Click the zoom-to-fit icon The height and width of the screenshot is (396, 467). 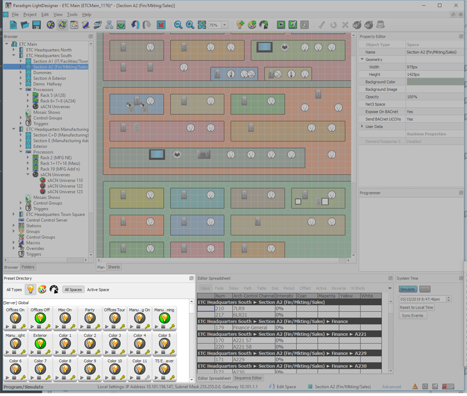tap(202, 25)
